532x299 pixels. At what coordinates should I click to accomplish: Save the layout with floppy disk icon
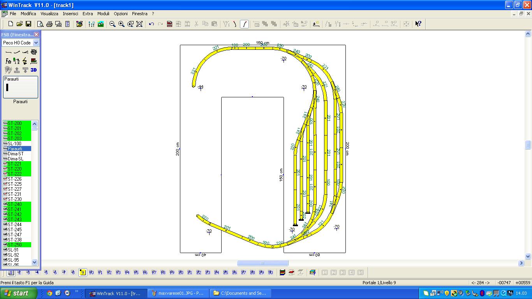click(28, 24)
